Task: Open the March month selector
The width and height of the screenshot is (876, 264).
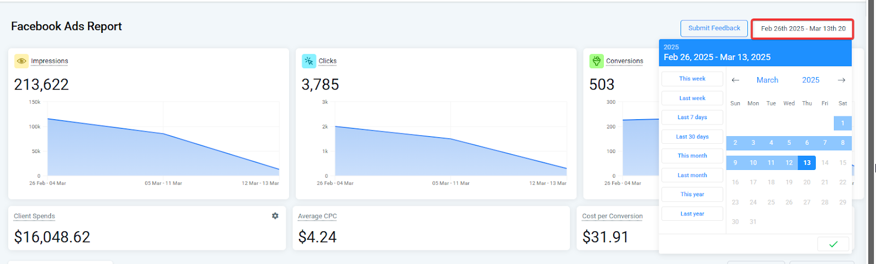Action: (x=767, y=80)
